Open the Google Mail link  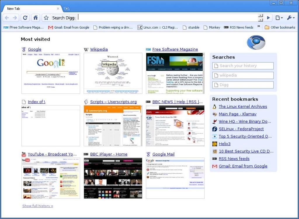point(164,154)
